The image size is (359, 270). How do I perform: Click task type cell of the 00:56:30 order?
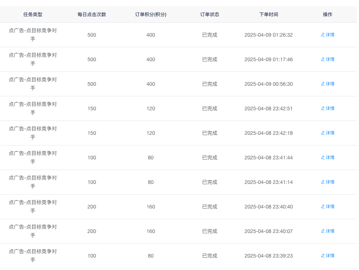[33, 84]
